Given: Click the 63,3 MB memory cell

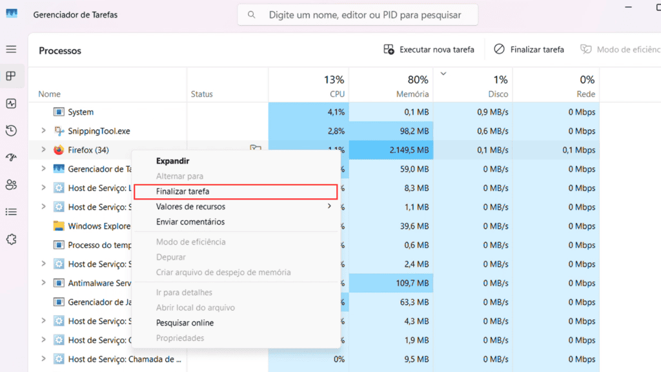Looking at the screenshot, I should [391, 302].
